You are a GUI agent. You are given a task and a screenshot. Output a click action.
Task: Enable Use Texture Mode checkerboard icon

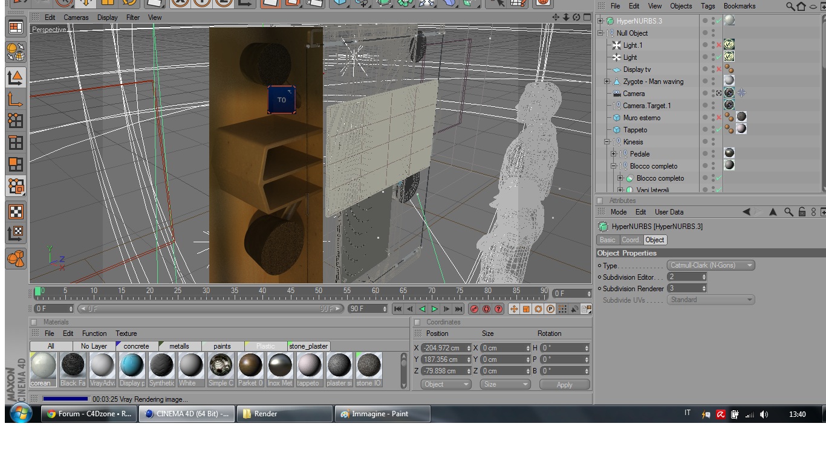click(x=16, y=211)
